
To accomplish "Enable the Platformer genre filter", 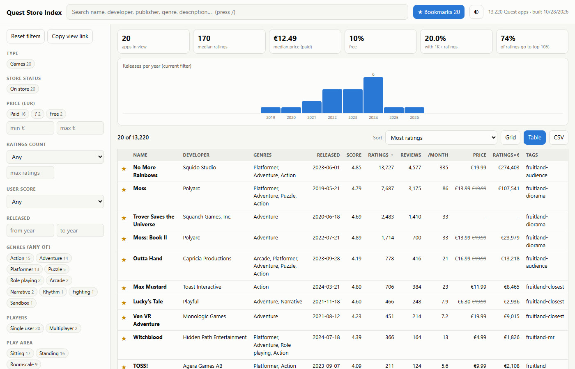I will pyautogui.click(x=25, y=269).
